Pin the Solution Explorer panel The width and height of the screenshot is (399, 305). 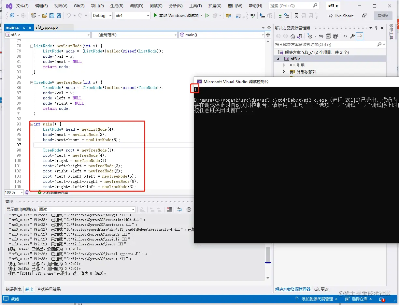pos(377,28)
